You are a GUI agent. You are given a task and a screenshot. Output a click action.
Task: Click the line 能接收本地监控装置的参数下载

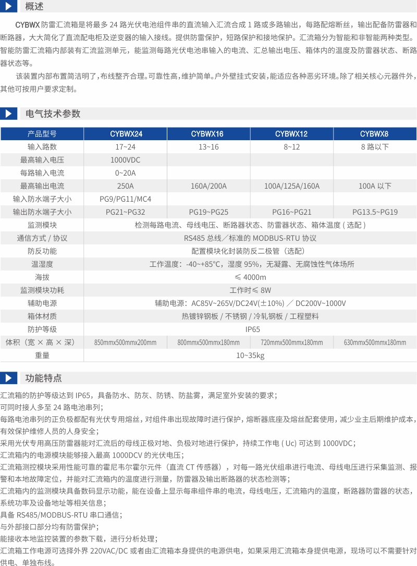point(79,538)
